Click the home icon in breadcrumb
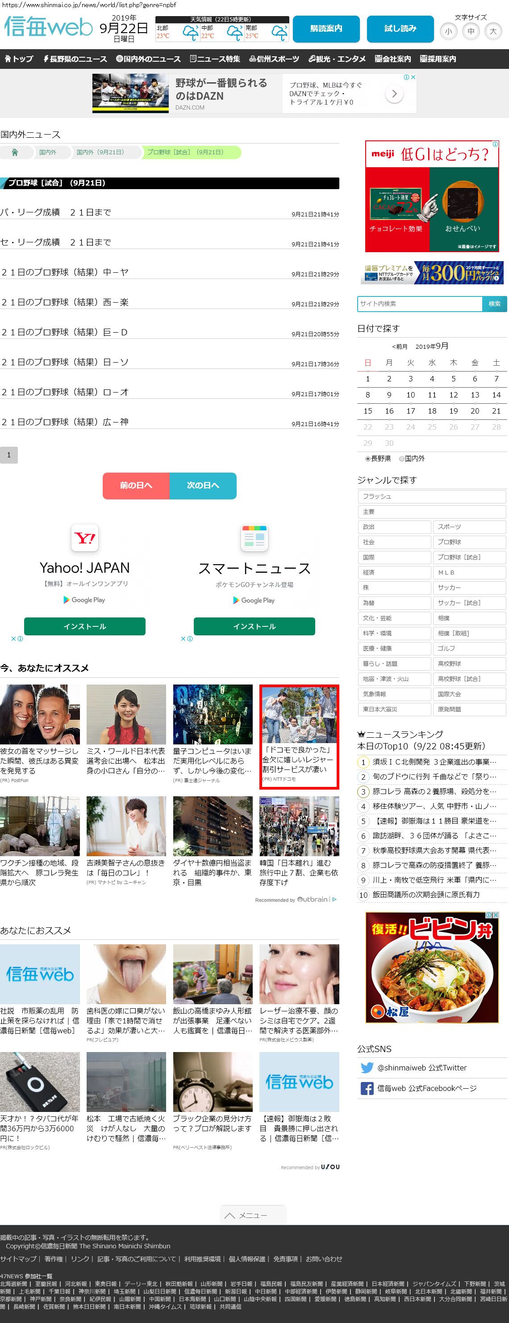 pyautogui.click(x=15, y=152)
